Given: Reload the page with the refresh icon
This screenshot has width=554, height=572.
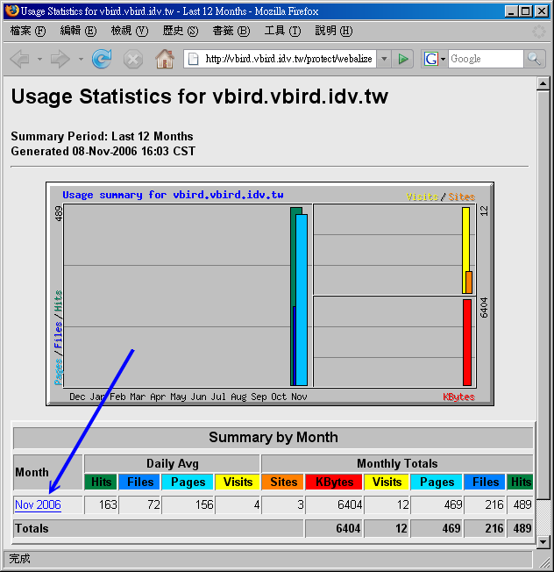Looking at the screenshot, I should (x=103, y=59).
